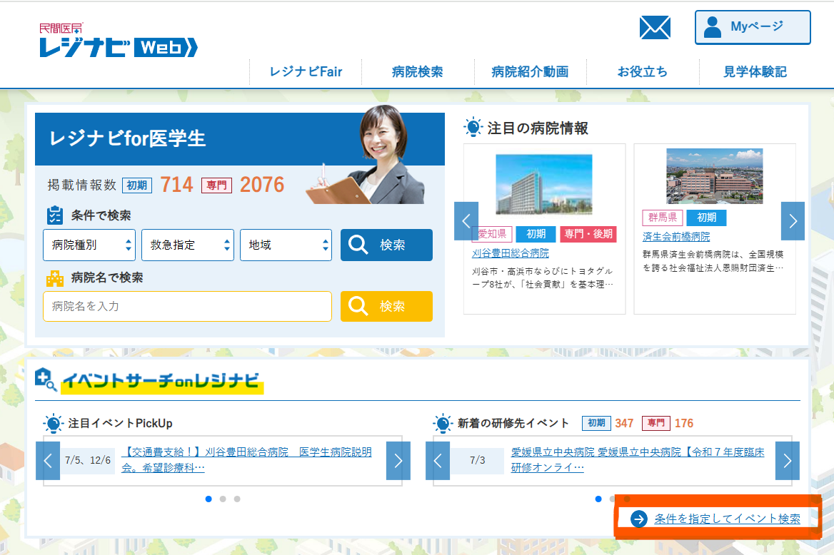Select the 病院紹介動画 menu item
This screenshot has width=834, height=555.
pyautogui.click(x=530, y=72)
